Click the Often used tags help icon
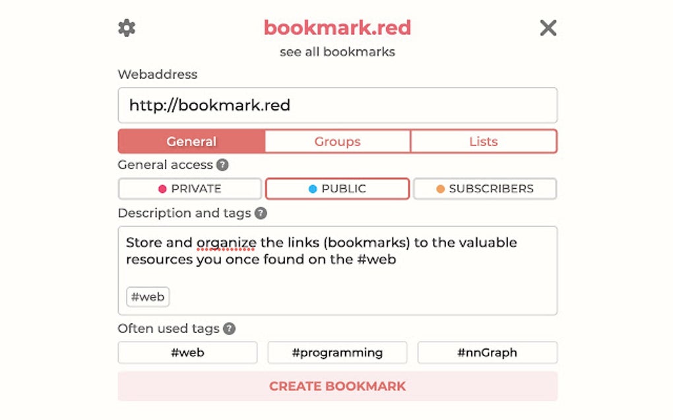Viewport: 673px width, 420px height. (x=229, y=328)
